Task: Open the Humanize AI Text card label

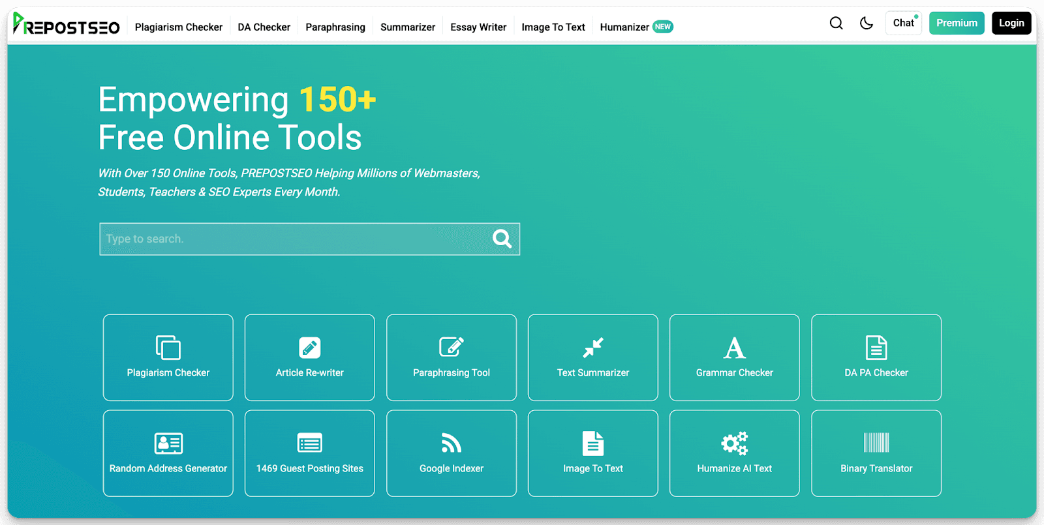Action: [735, 468]
